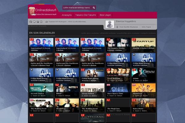185x123 pixels.
Task: Click 'The Magicians' title text
Action: point(113,109)
